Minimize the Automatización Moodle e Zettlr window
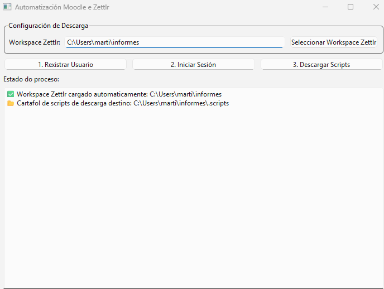Screen dimensions: 384x289 coord(325,7)
